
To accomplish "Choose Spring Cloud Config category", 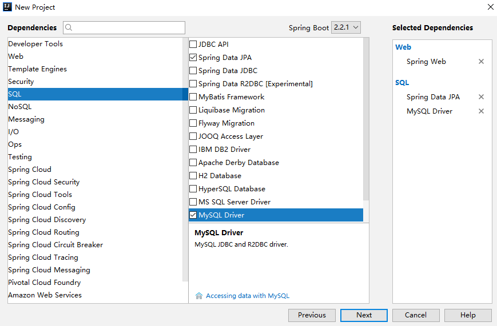I will [x=42, y=207].
